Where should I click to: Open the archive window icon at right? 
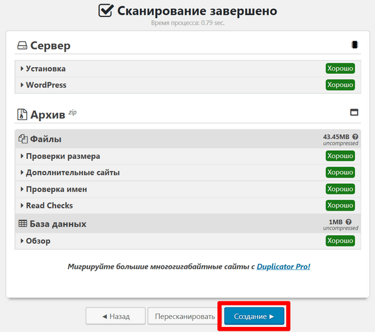pos(354,112)
